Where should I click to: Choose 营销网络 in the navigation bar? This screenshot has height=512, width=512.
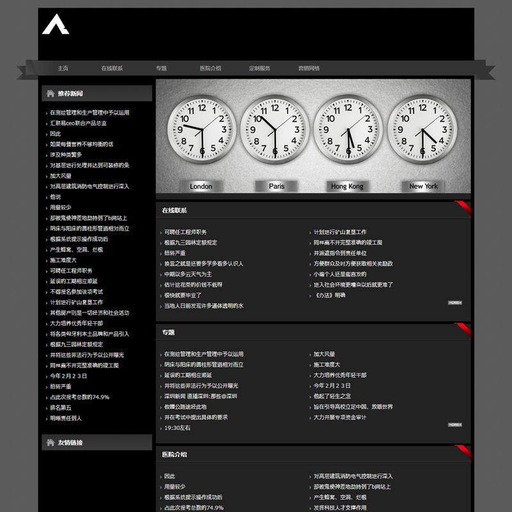pyautogui.click(x=308, y=68)
